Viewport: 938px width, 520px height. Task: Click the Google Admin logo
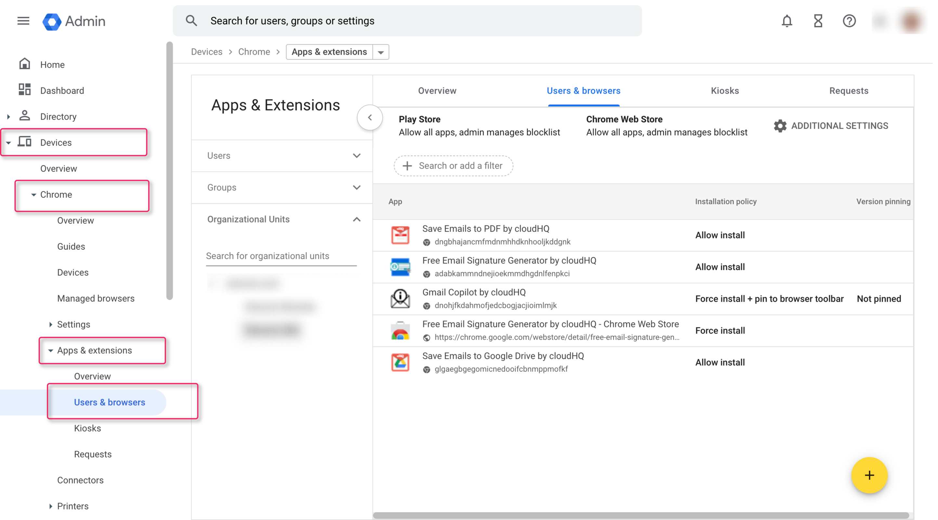(74, 21)
